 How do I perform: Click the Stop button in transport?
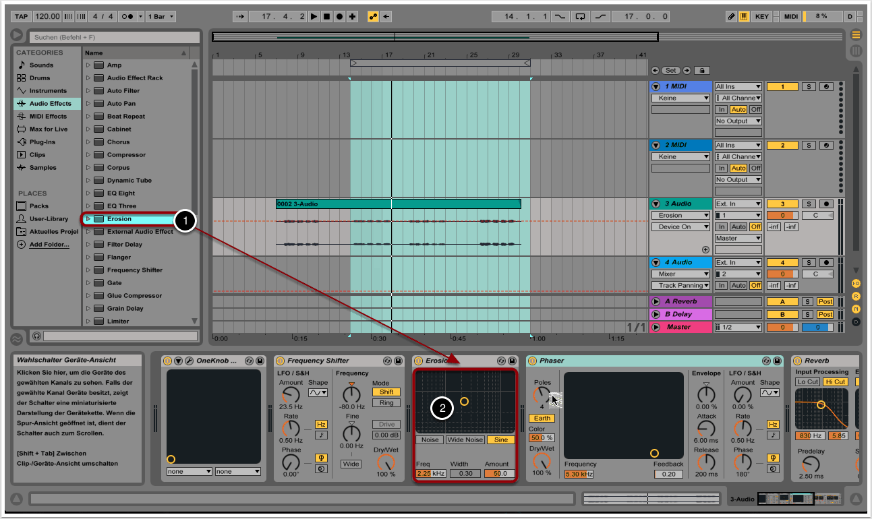coord(326,16)
